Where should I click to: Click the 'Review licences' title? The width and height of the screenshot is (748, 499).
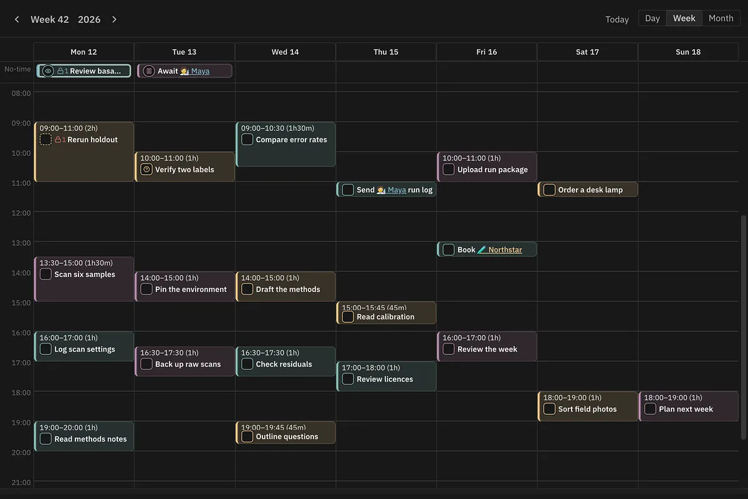(x=385, y=379)
